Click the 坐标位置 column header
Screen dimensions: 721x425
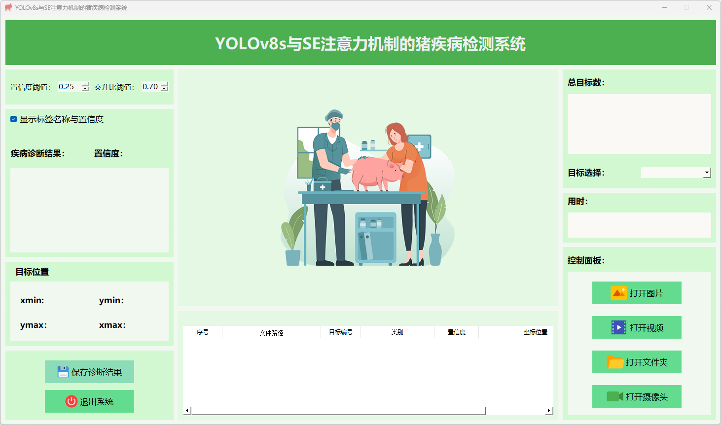(x=516, y=332)
